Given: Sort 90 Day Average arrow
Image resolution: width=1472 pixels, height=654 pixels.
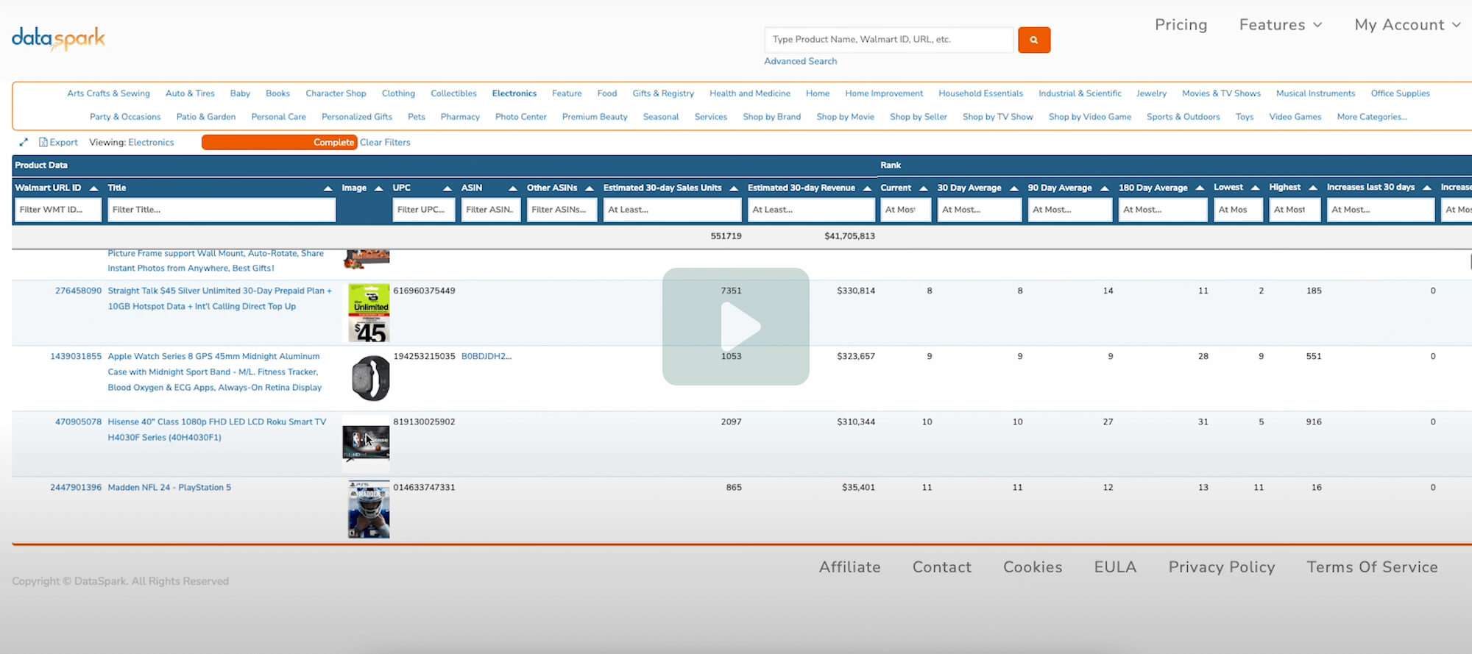Looking at the screenshot, I should coord(1104,188).
